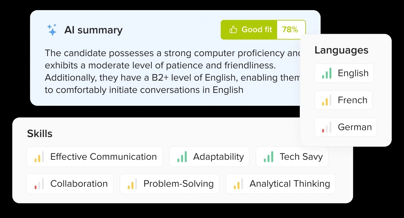The height and width of the screenshot is (218, 404).
Task: Click the 78% match score
Action: [290, 30]
